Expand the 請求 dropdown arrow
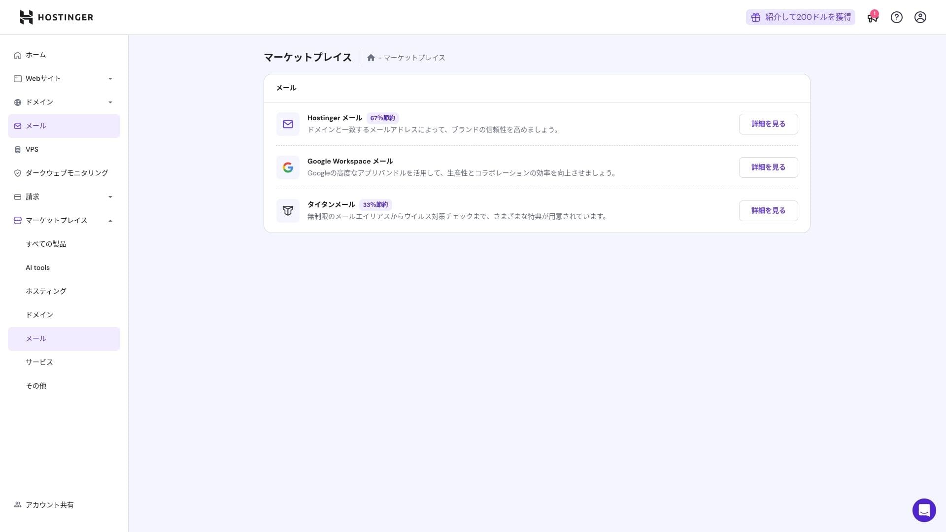The image size is (946, 532). point(110,197)
